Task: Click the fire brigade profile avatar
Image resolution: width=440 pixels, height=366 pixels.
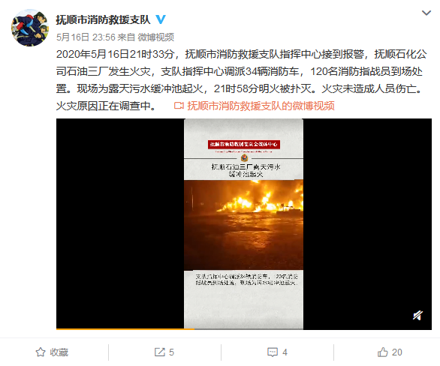Action: (x=30, y=28)
